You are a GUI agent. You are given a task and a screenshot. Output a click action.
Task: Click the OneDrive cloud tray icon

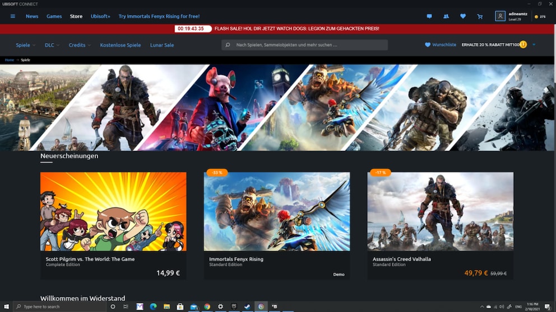(489, 307)
